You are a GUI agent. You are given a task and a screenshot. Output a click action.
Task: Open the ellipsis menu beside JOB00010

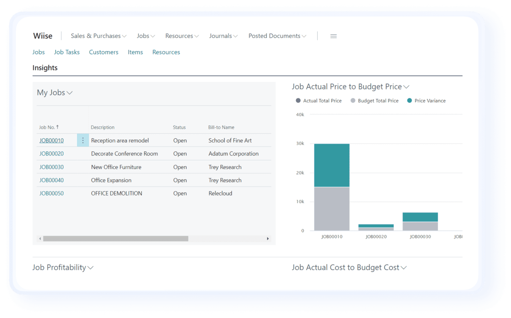click(x=82, y=140)
